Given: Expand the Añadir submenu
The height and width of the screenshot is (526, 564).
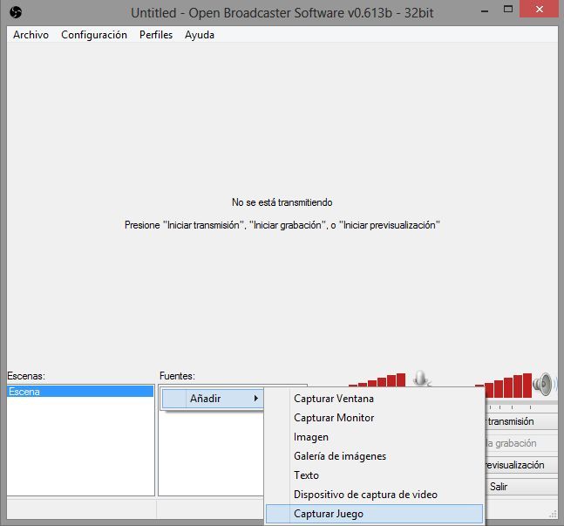Looking at the screenshot, I should 213,399.
